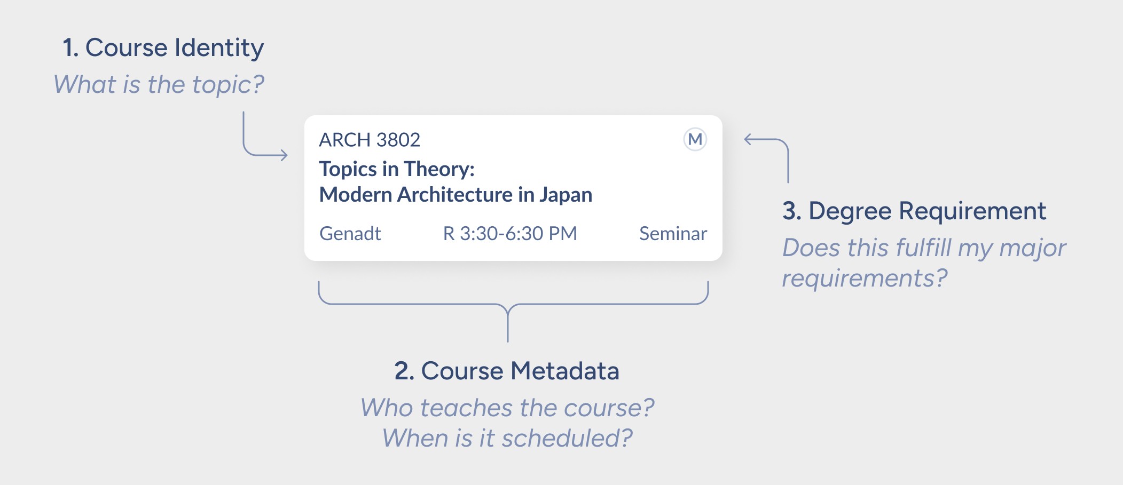Screen dimensions: 1123x485
Task: Click the circled M major badge
Action: coord(695,140)
